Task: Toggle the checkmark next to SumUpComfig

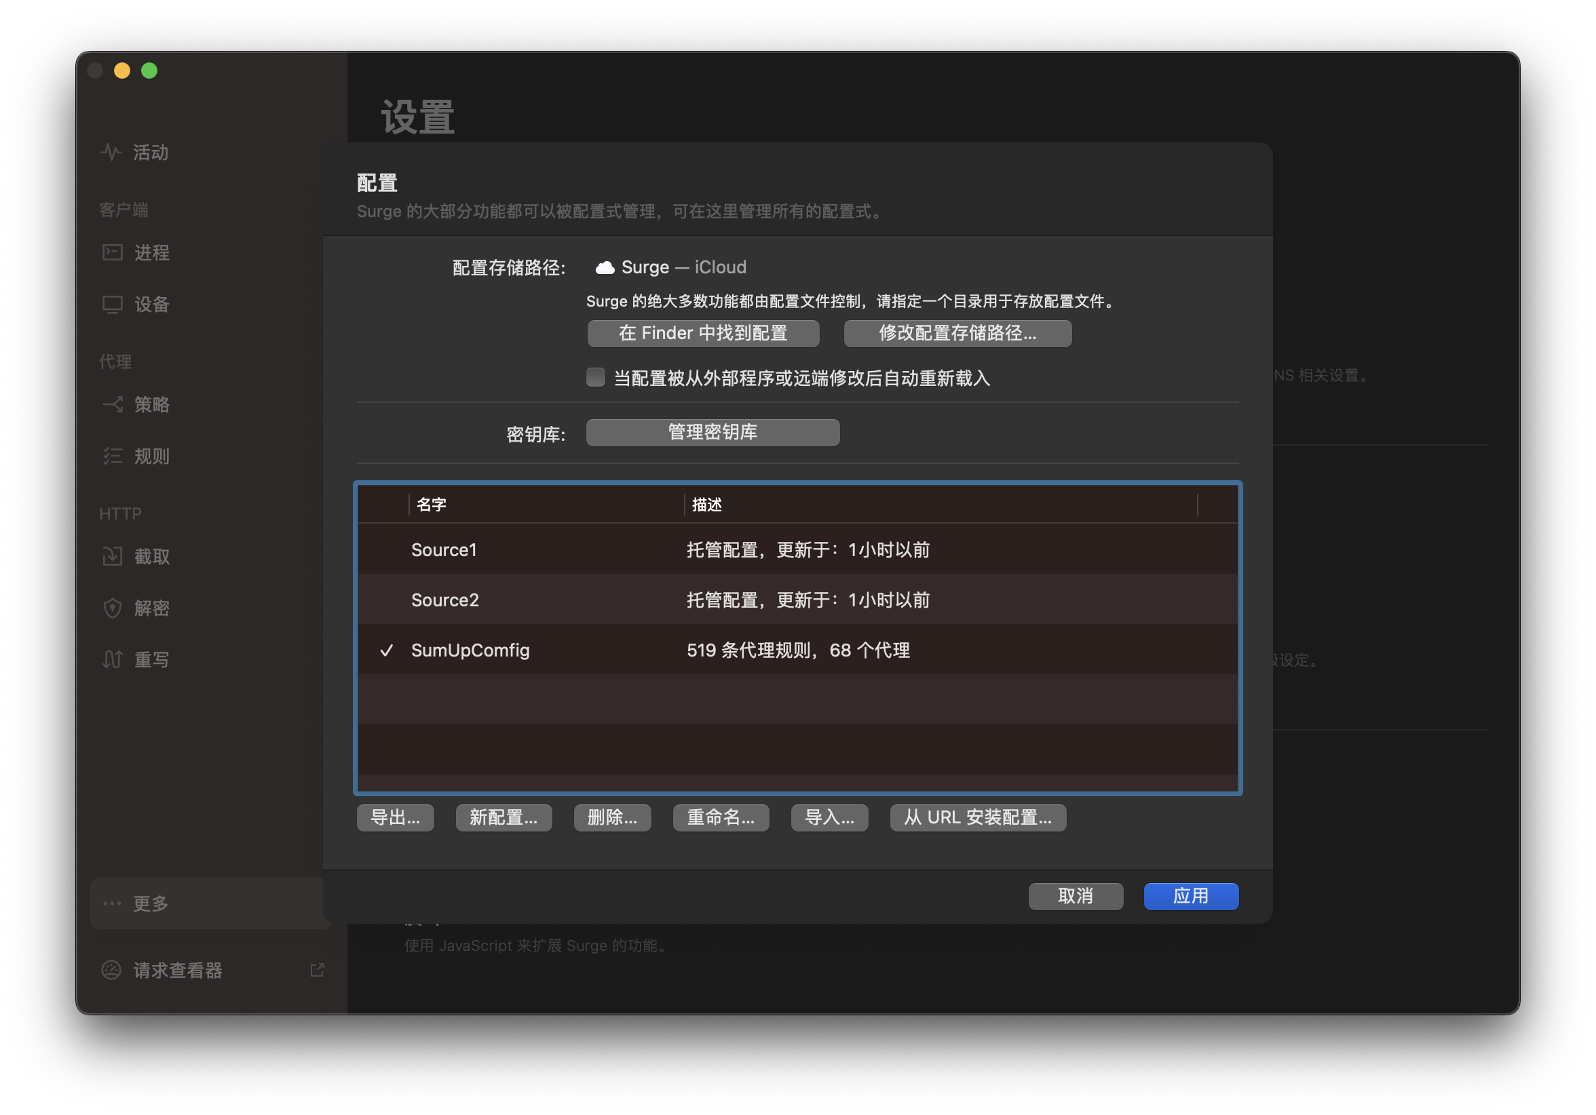Action: tap(388, 651)
